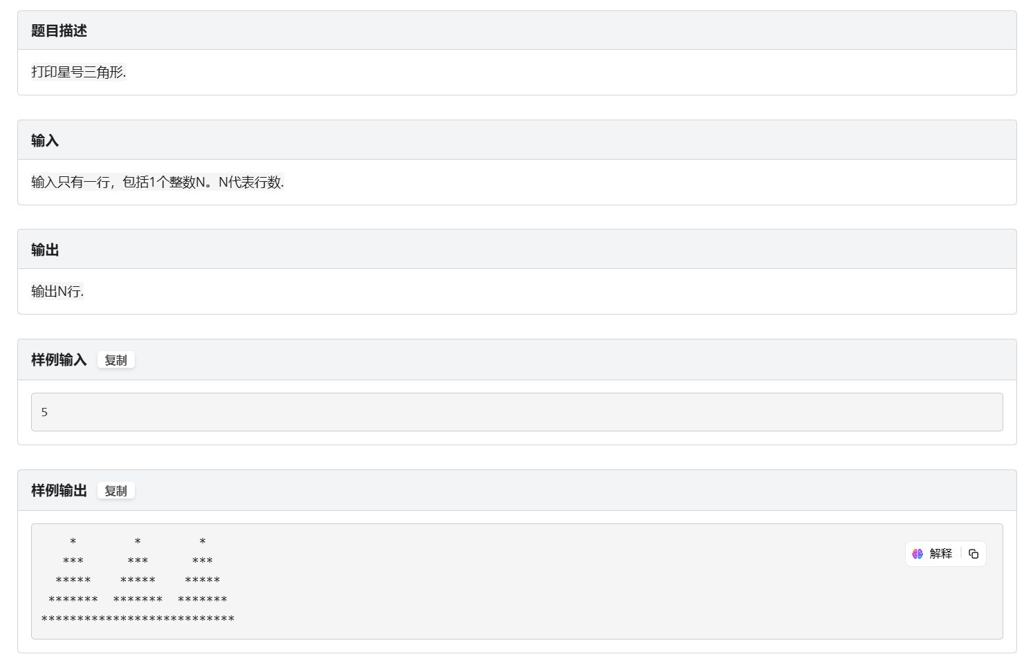1033x663 pixels.
Task: Click the 输入 section heading
Action: coord(45,140)
